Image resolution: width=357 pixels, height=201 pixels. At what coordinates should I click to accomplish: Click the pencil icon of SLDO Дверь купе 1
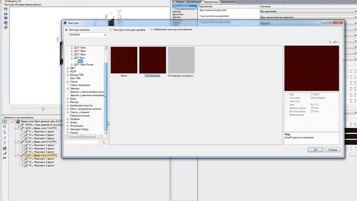coord(22,128)
